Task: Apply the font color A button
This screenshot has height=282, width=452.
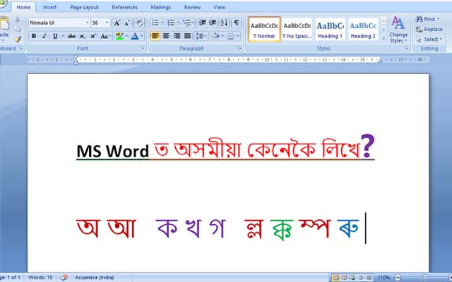Action: 135,36
